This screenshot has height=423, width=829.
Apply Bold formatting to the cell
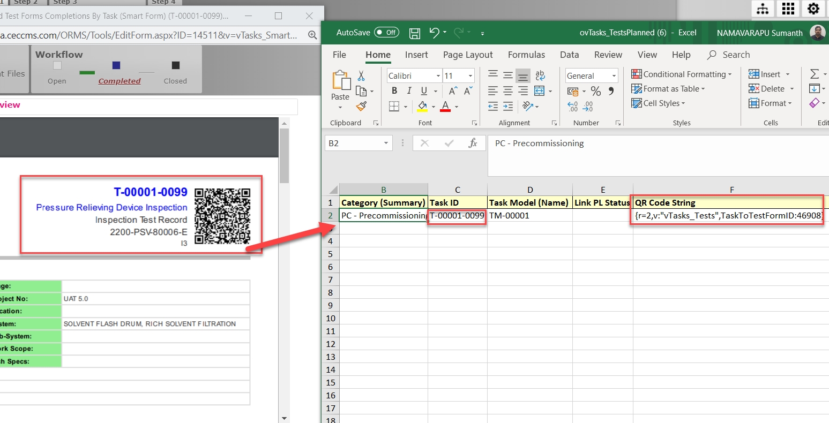tap(394, 91)
